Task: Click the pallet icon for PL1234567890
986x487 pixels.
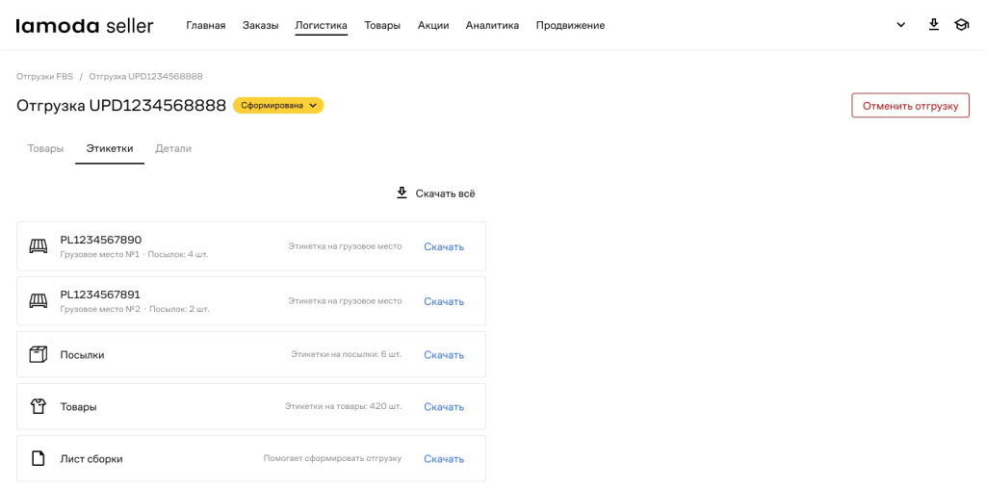Action: pyautogui.click(x=39, y=246)
